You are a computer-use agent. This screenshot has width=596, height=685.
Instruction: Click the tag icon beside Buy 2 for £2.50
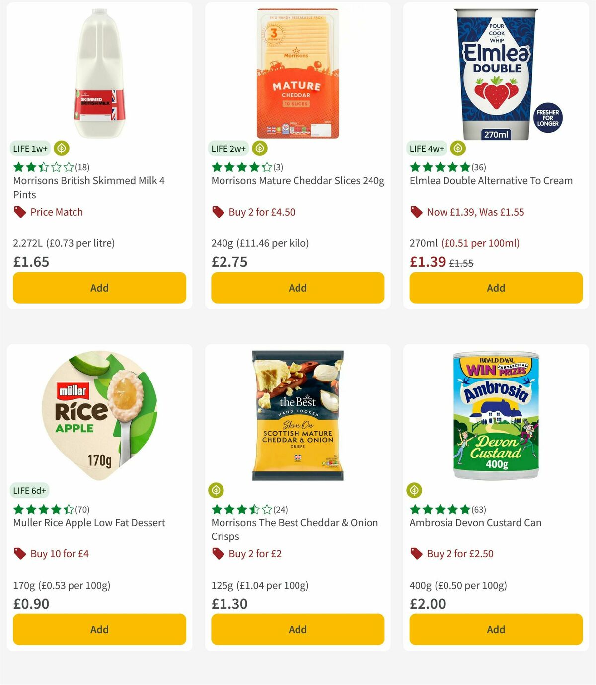pos(416,553)
